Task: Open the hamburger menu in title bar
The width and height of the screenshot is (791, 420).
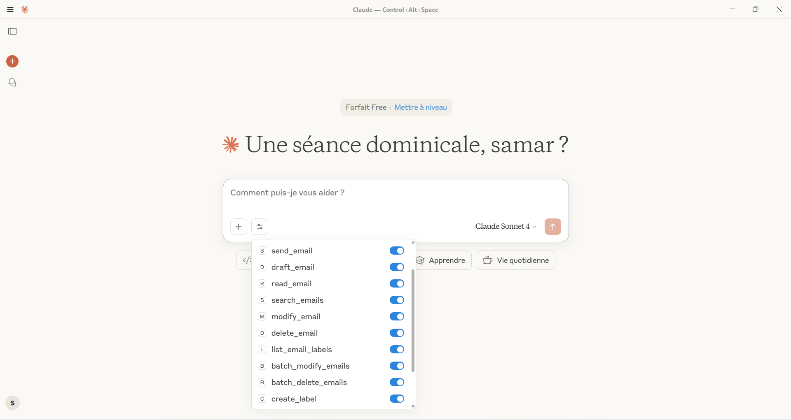Action: pos(10,9)
